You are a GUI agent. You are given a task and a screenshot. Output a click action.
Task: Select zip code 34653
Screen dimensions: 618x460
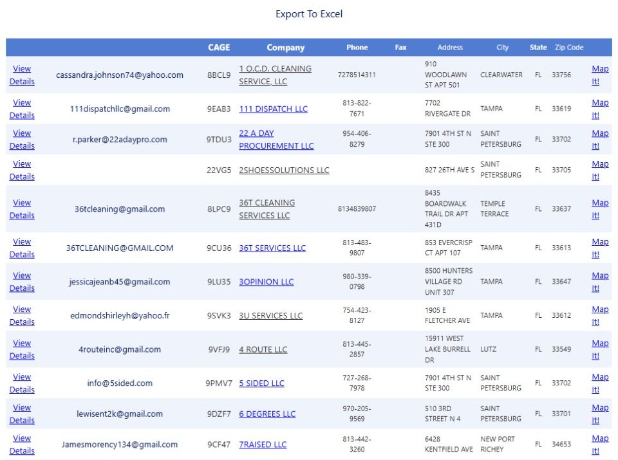pos(561,445)
